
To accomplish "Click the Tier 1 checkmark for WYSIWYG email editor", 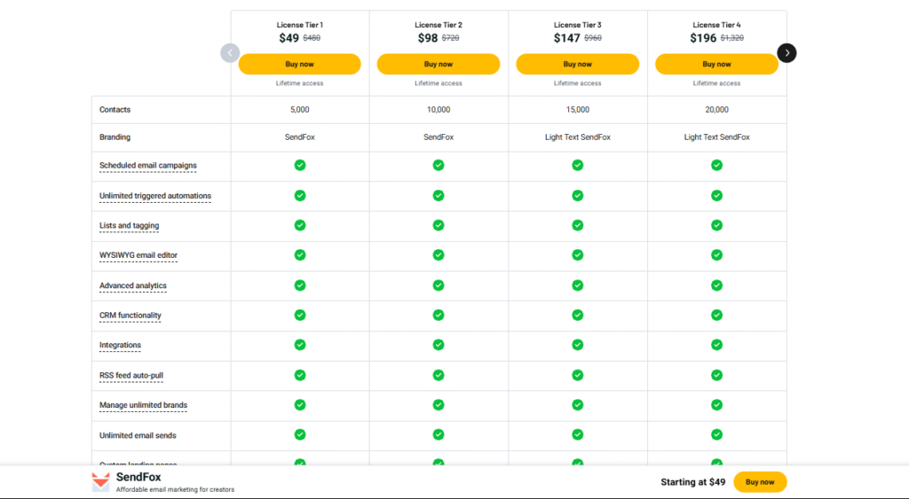I will pos(300,254).
